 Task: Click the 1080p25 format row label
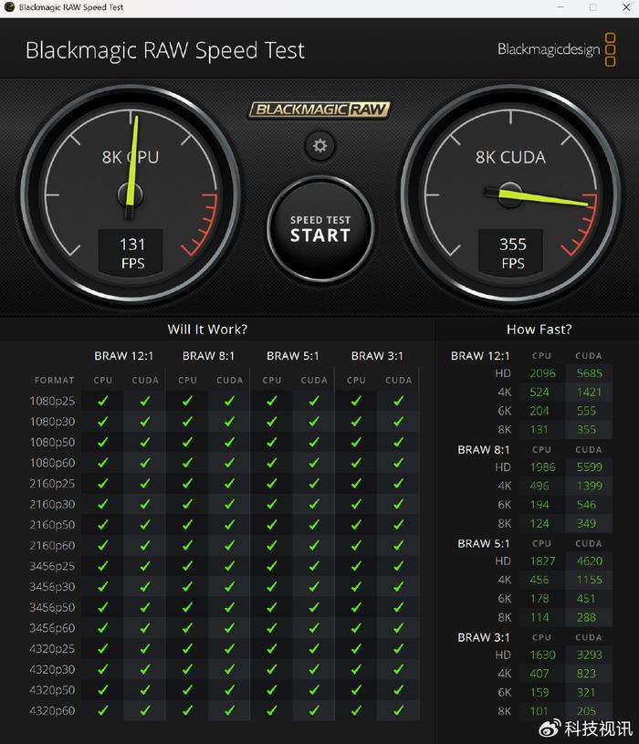click(x=52, y=401)
